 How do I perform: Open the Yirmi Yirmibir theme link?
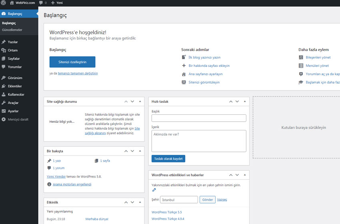[x=56, y=176]
